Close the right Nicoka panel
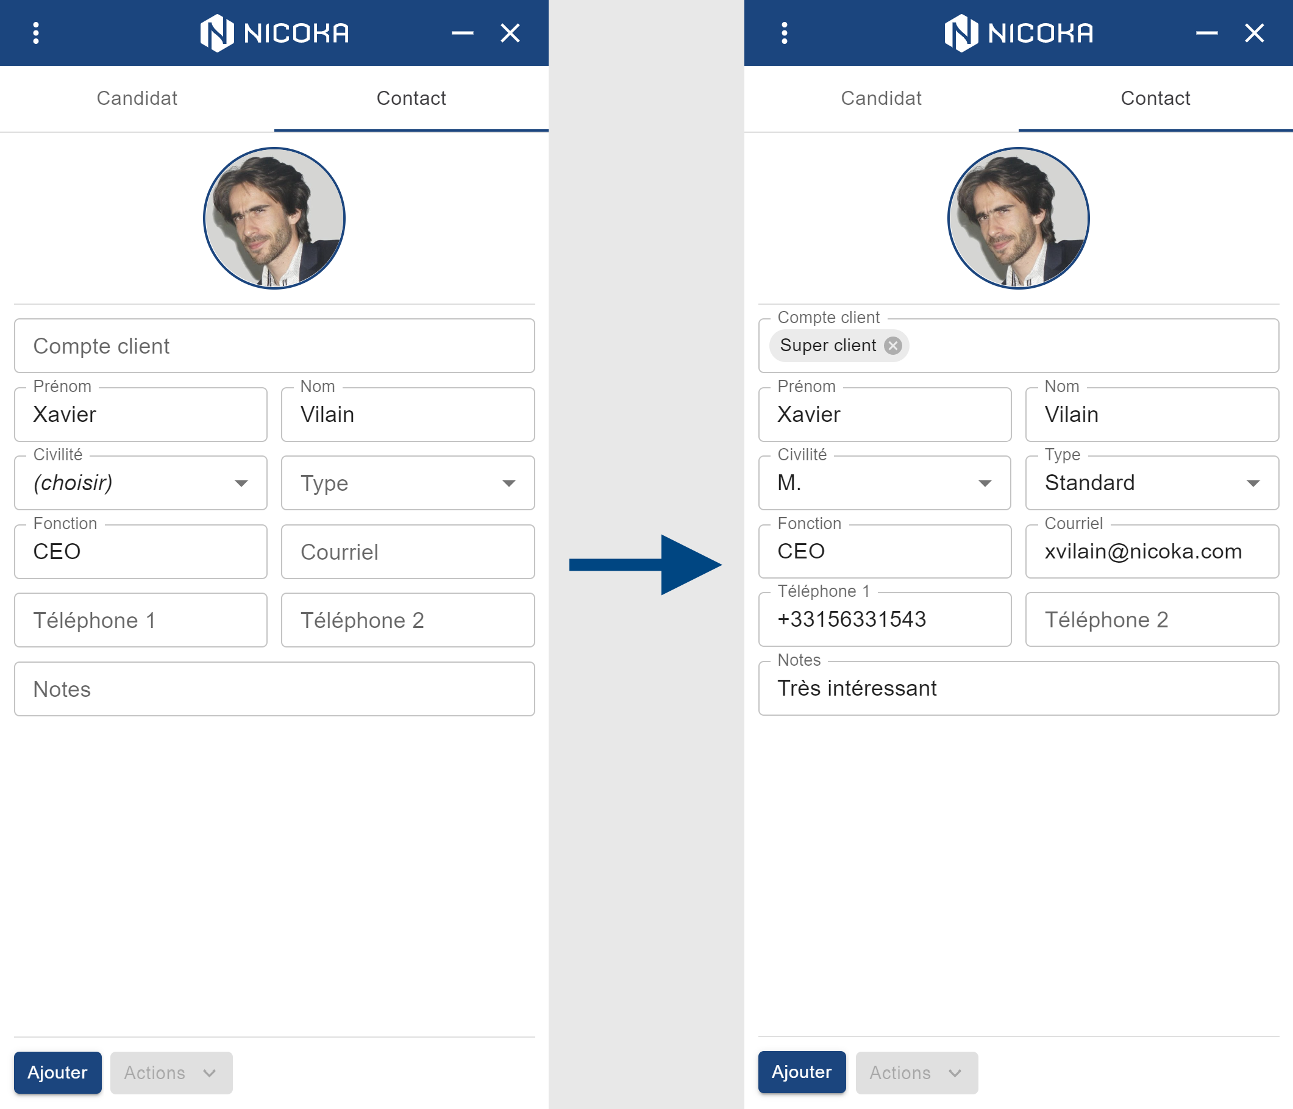Image resolution: width=1293 pixels, height=1109 pixels. point(1255,33)
